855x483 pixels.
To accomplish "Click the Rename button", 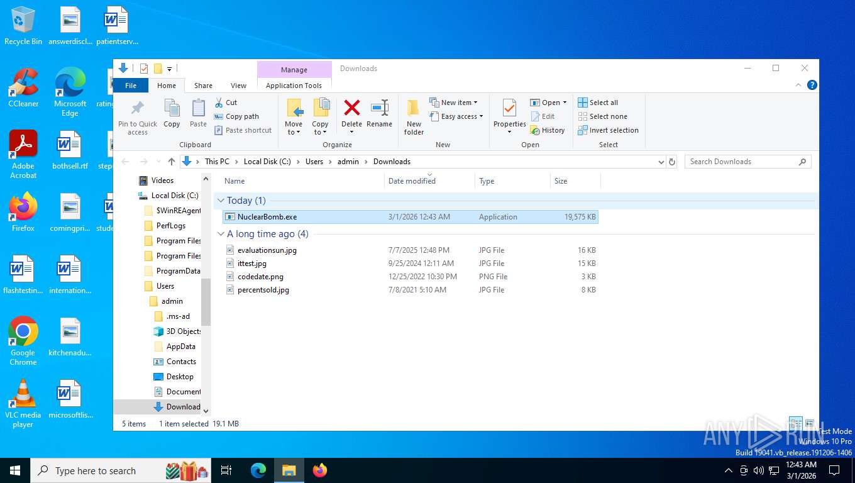I will [x=379, y=113].
